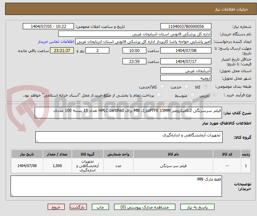Click the گروه کالا textbox

coord(129,137)
